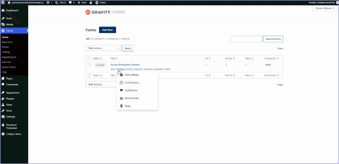Click the Media icon in sidebar

tap(3, 24)
